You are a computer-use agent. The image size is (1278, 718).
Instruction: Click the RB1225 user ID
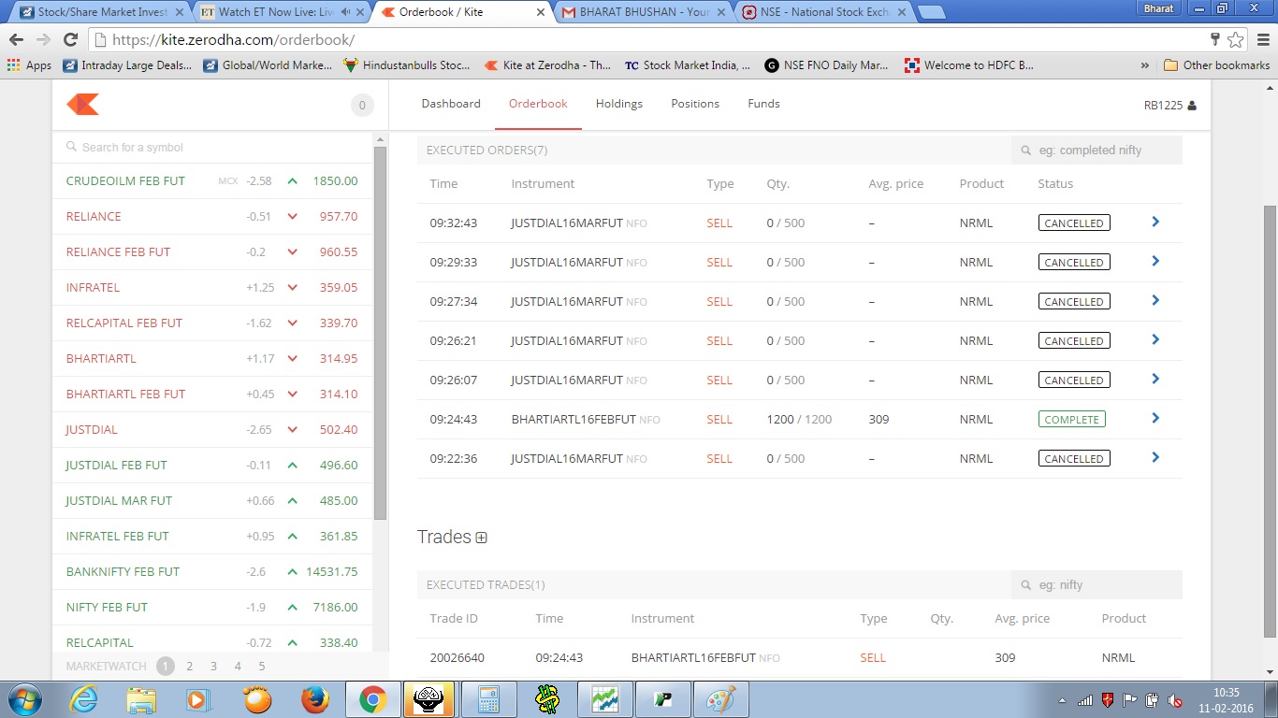[1163, 106]
